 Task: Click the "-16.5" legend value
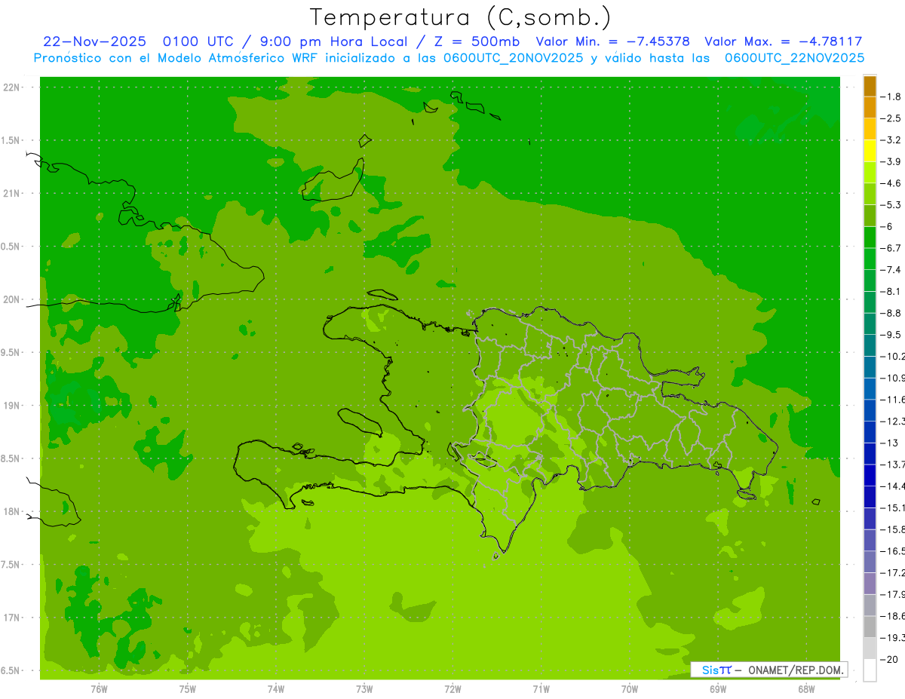[x=894, y=551]
